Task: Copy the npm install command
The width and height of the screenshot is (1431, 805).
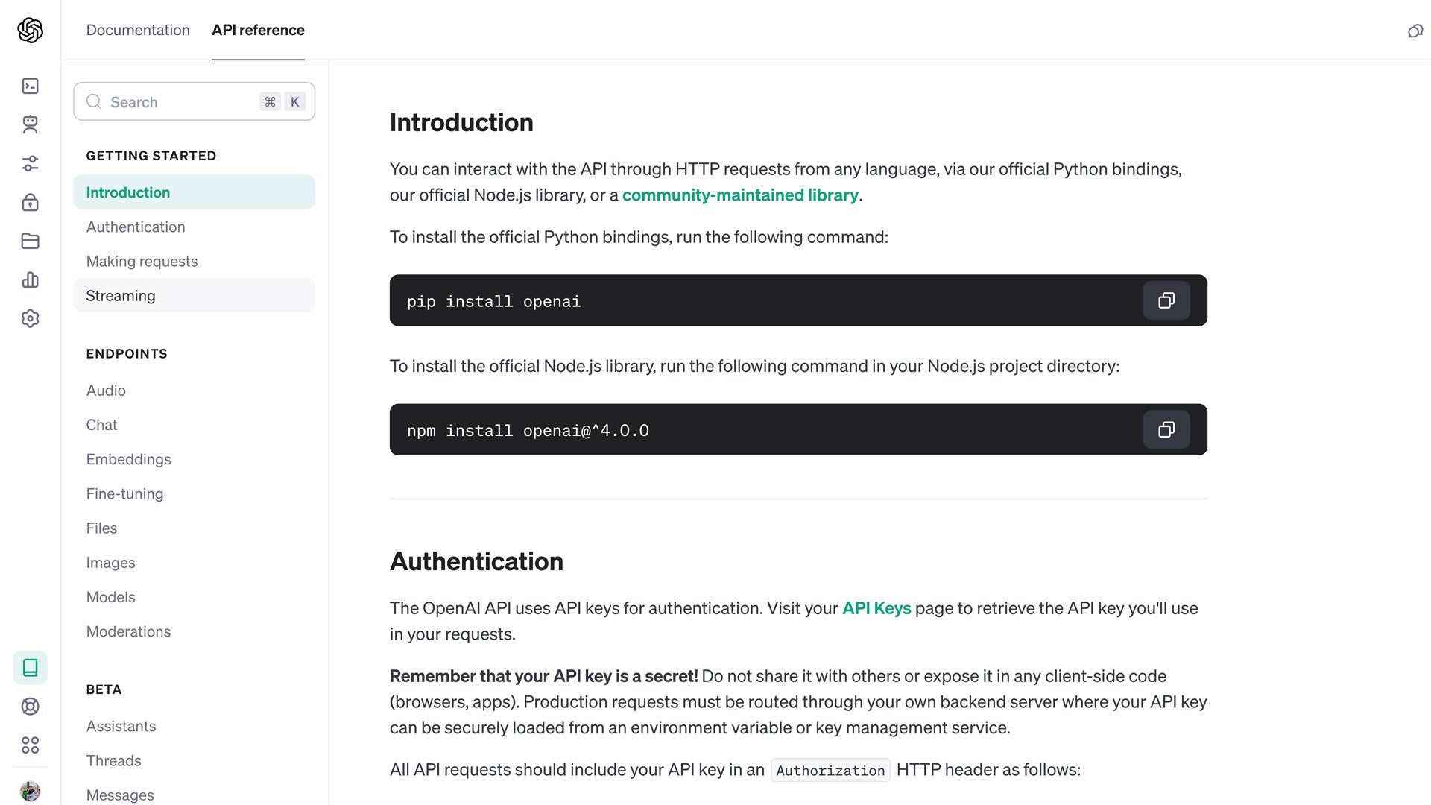Action: (x=1166, y=429)
